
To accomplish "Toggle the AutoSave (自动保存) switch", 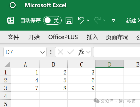I will coord(52,20).
